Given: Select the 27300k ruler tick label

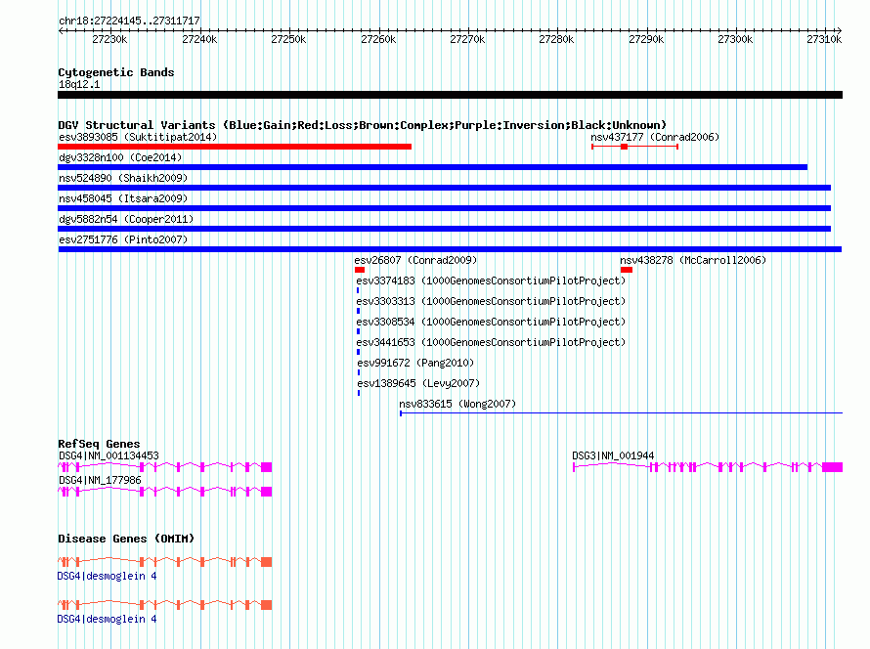Looking at the screenshot, I should tap(735, 39).
